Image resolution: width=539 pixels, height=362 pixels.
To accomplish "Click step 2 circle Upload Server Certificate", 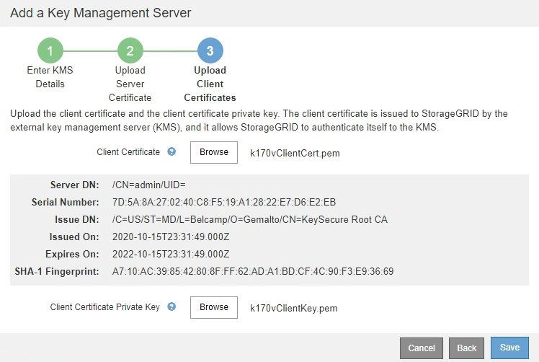I will [130, 50].
